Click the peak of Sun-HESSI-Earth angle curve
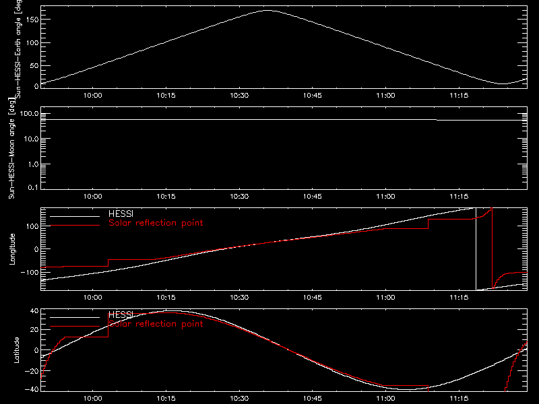Screen dimensions: 539x404 coord(267,10)
